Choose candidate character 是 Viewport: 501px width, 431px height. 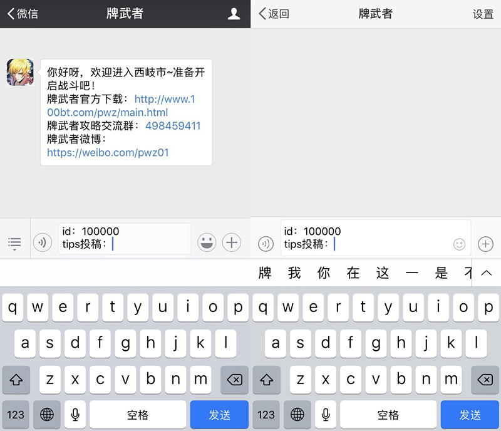442,273
